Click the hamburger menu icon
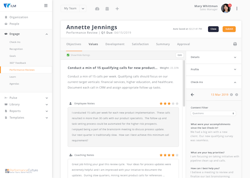 click(x=46, y=6)
